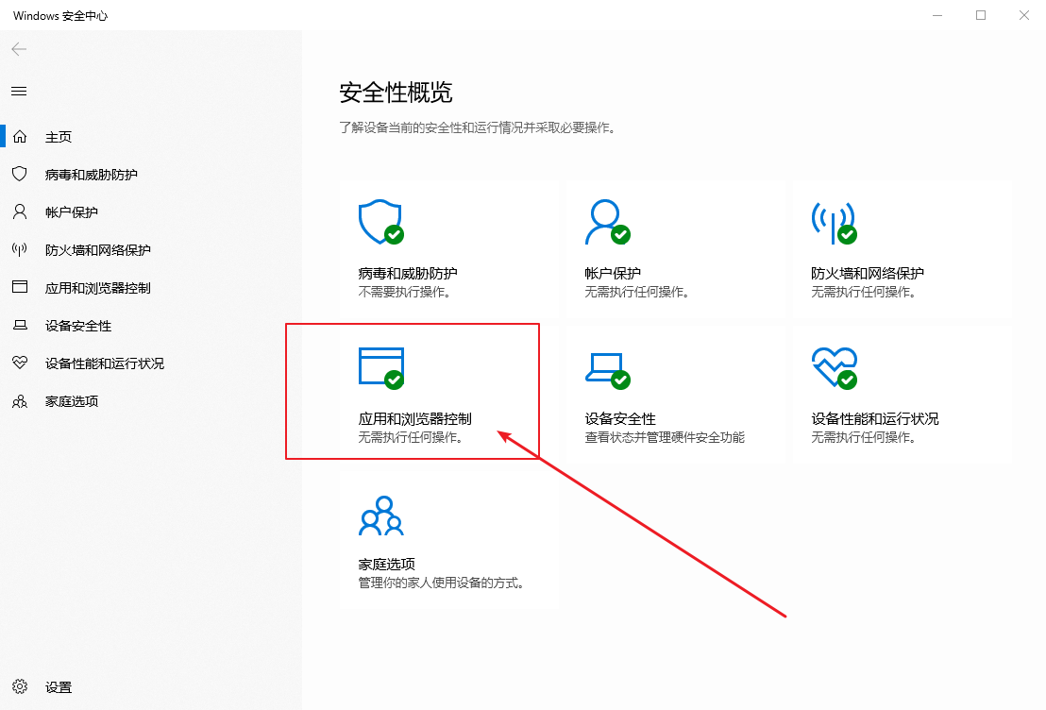
Task: Click the heart icon beside 设备性能和运行状况
Action: [x=21, y=363]
